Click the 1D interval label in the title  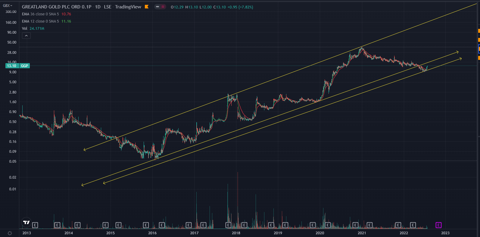(98, 7)
